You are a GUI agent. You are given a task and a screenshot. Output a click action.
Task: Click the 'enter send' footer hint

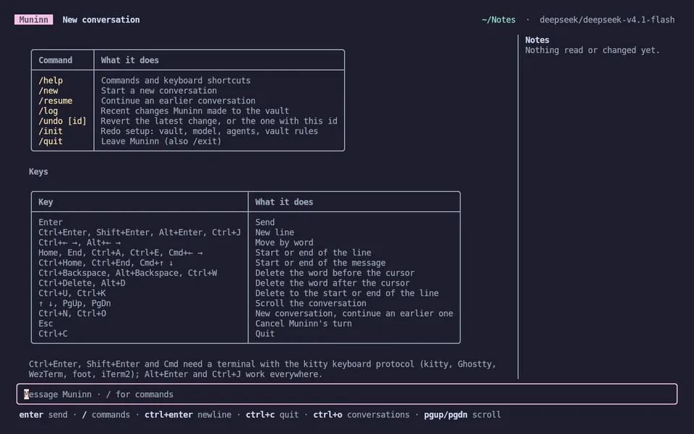43,414
